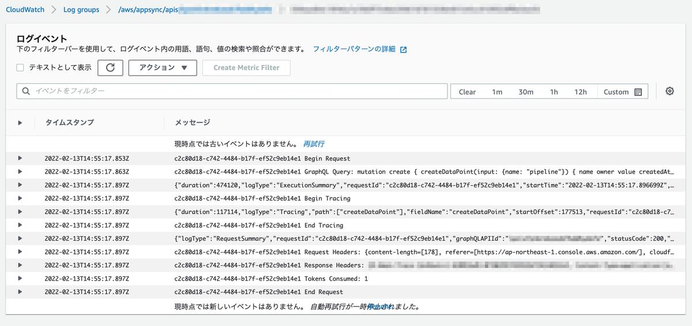Click the calendar icon in the Custom button
Image resolution: width=692 pixels, height=326 pixels.
[638, 92]
